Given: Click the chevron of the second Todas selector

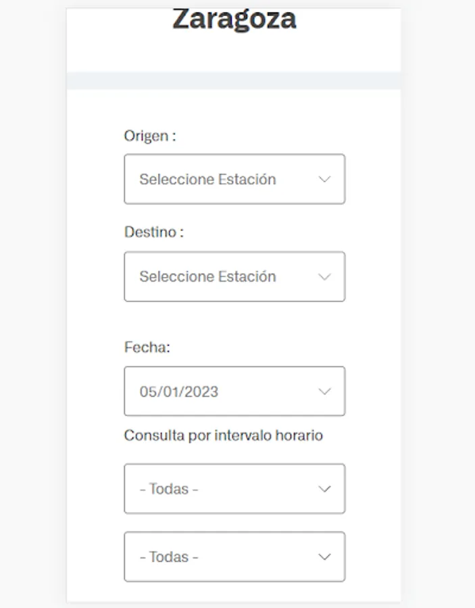Looking at the screenshot, I should (324, 557).
